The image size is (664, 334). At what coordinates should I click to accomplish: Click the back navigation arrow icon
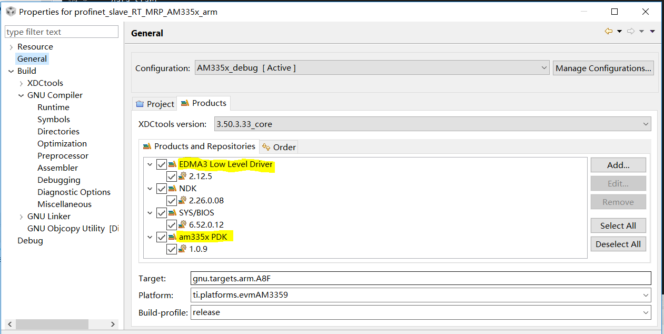point(609,32)
